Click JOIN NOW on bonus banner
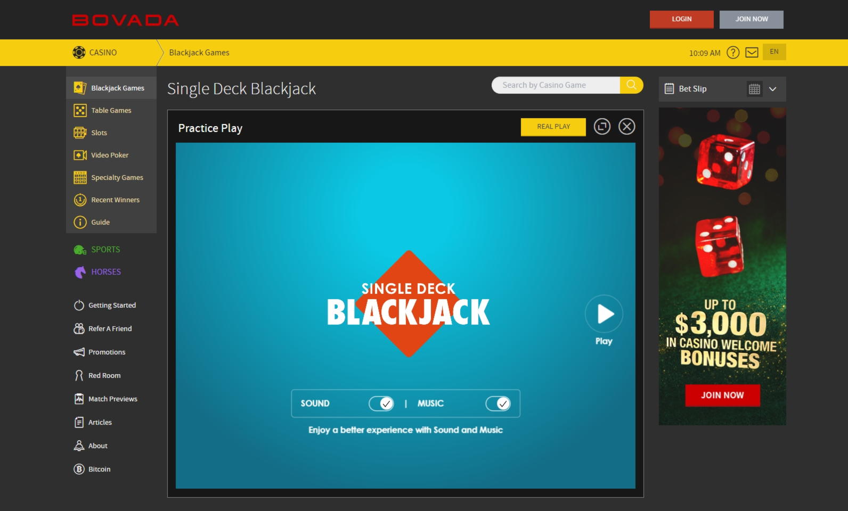 (722, 395)
